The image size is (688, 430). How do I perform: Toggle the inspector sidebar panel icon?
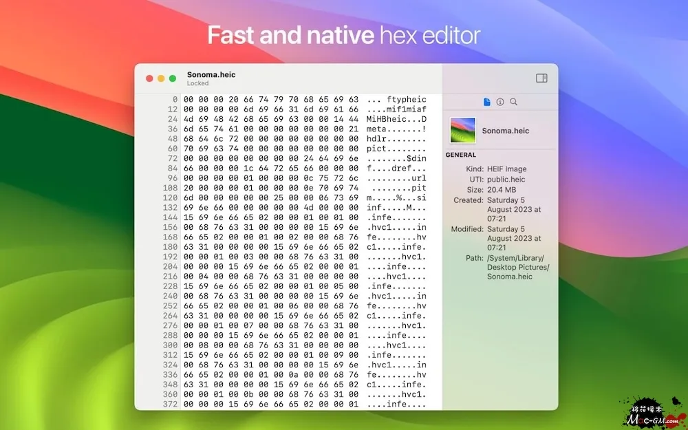[541, 78]
